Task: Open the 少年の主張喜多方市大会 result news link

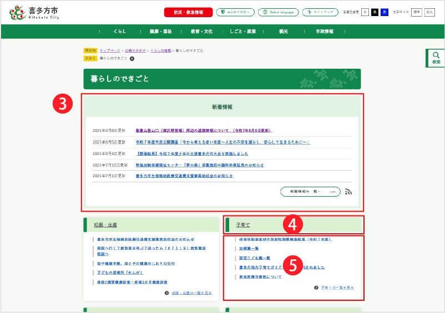Action: coord(192,154)
